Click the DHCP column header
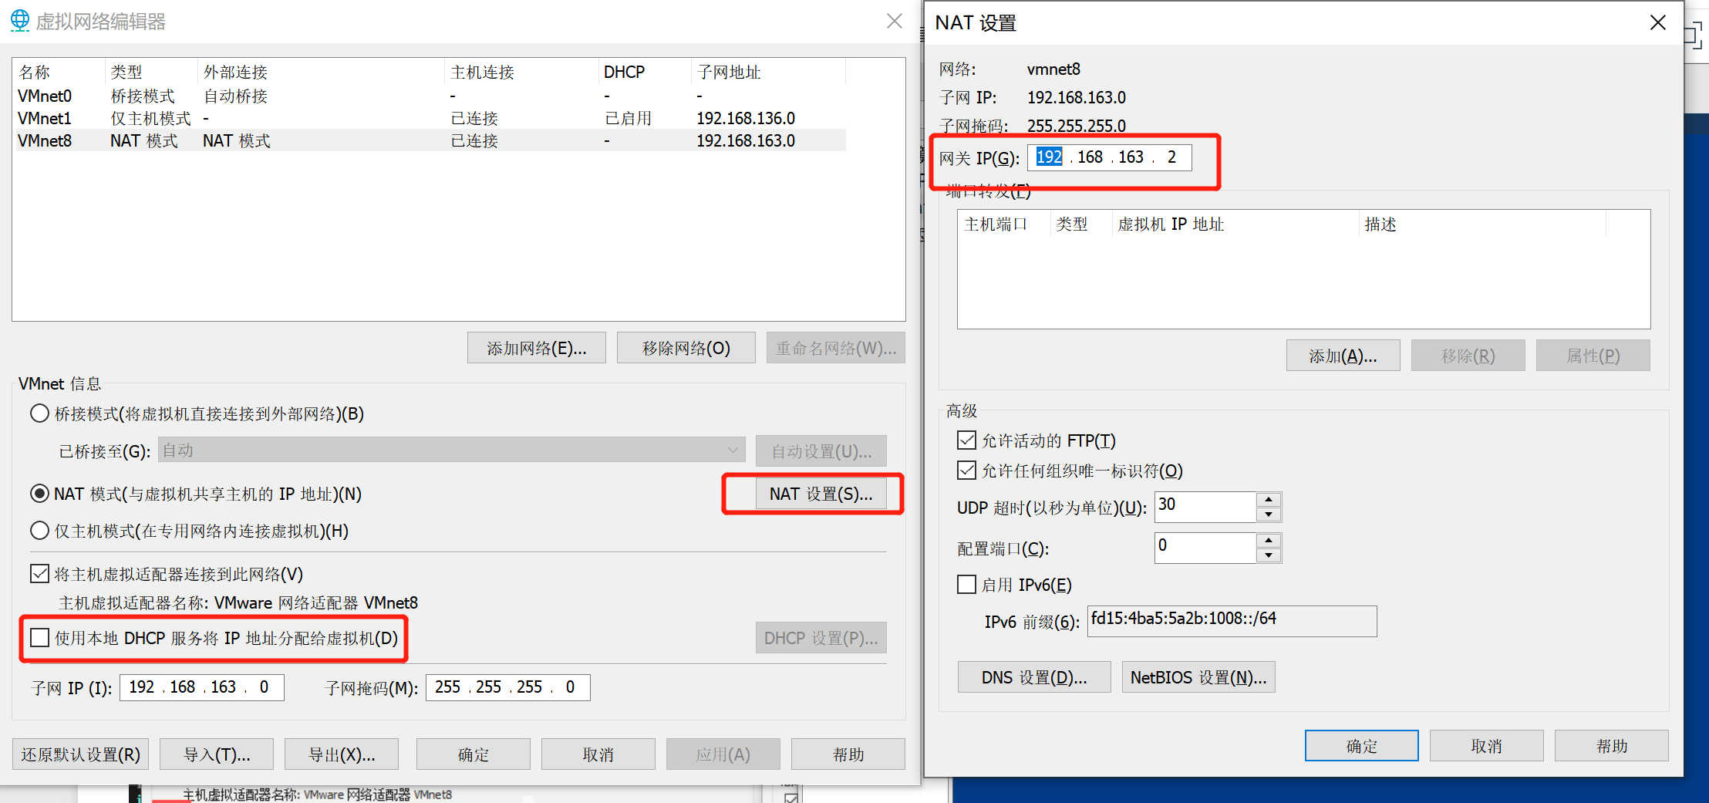 click(x=645, y=72)
